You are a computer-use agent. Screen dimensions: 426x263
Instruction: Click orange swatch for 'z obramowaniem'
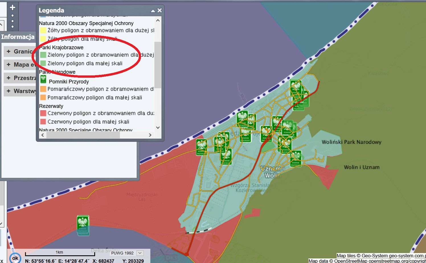43,89
